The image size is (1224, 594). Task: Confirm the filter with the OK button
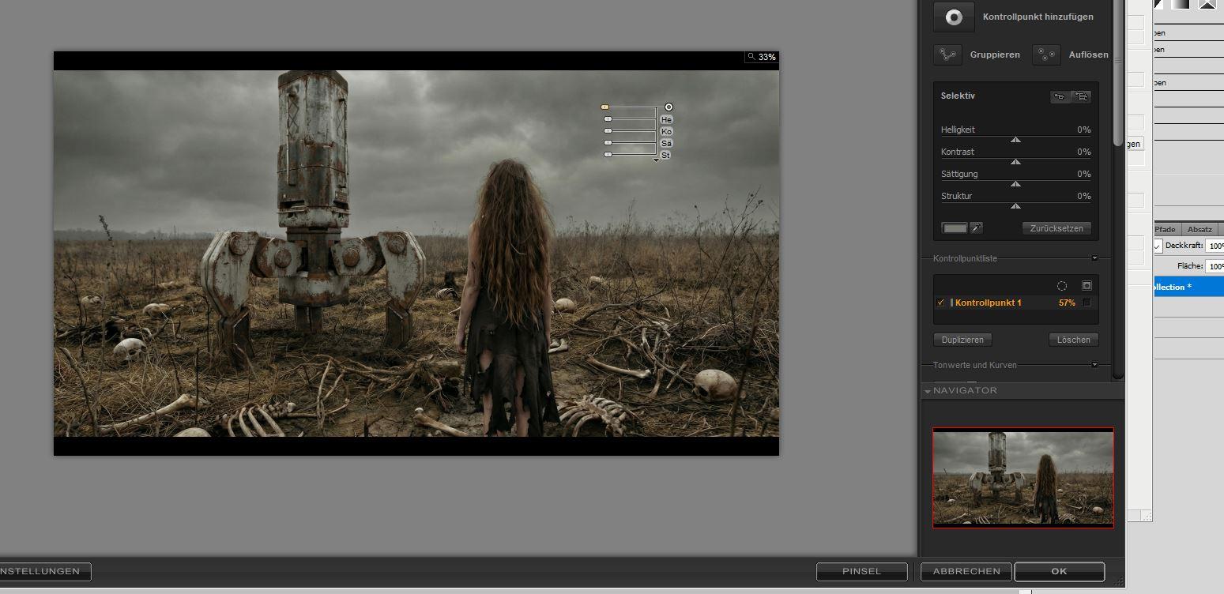coord(1059,571)
